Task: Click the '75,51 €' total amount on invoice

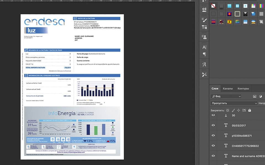Action: [x=67, y=68]
